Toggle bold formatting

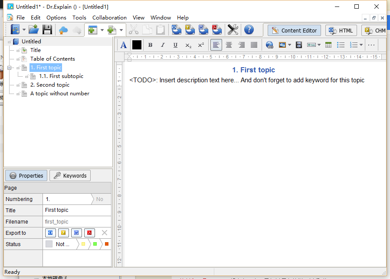(x=150, y=45)
